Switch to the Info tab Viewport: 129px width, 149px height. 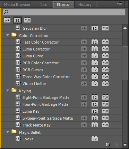coord(44,4)
